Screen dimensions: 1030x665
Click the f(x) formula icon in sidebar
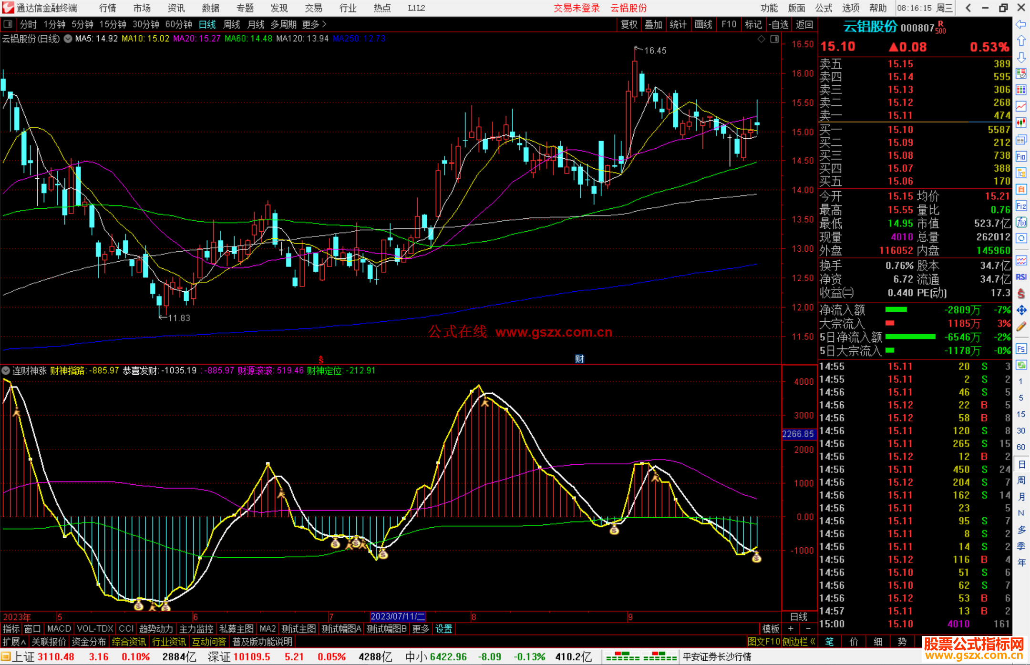[1021, 222]
